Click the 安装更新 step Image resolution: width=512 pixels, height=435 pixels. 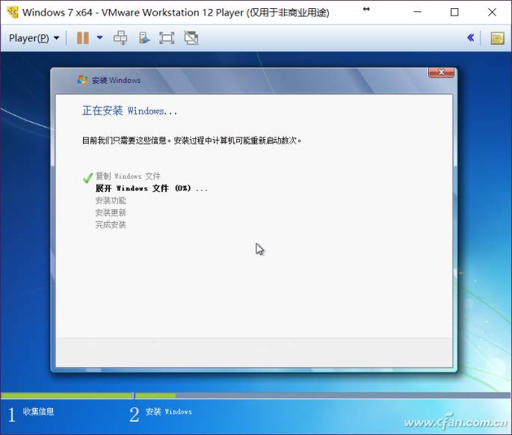click(111, 212)
